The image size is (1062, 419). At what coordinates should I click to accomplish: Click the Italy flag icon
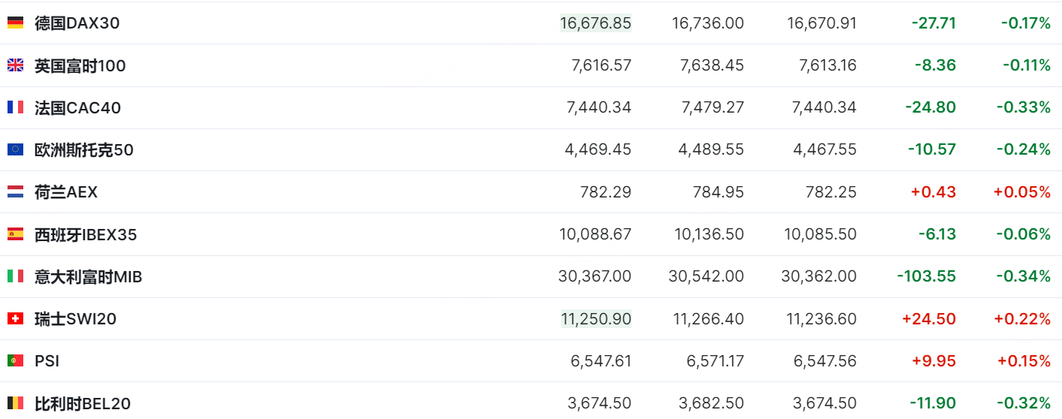point(15,276)
